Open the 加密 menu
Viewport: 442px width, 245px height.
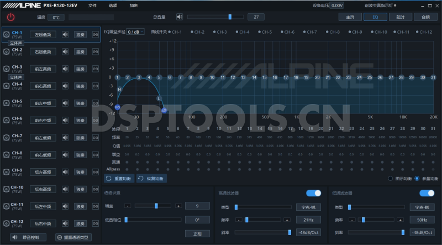[134, 6]
